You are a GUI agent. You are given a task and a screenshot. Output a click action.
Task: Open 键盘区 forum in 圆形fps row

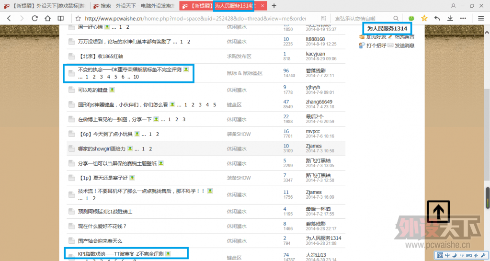point(234,104)
